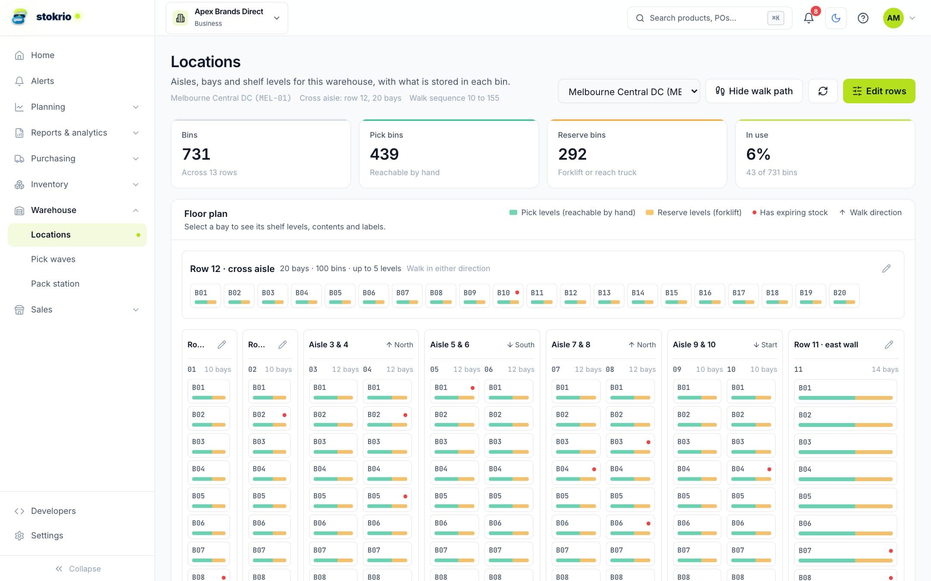
Task: Open Developers section in sidebar
Action: pyautogui.click(x=78, y=511)
